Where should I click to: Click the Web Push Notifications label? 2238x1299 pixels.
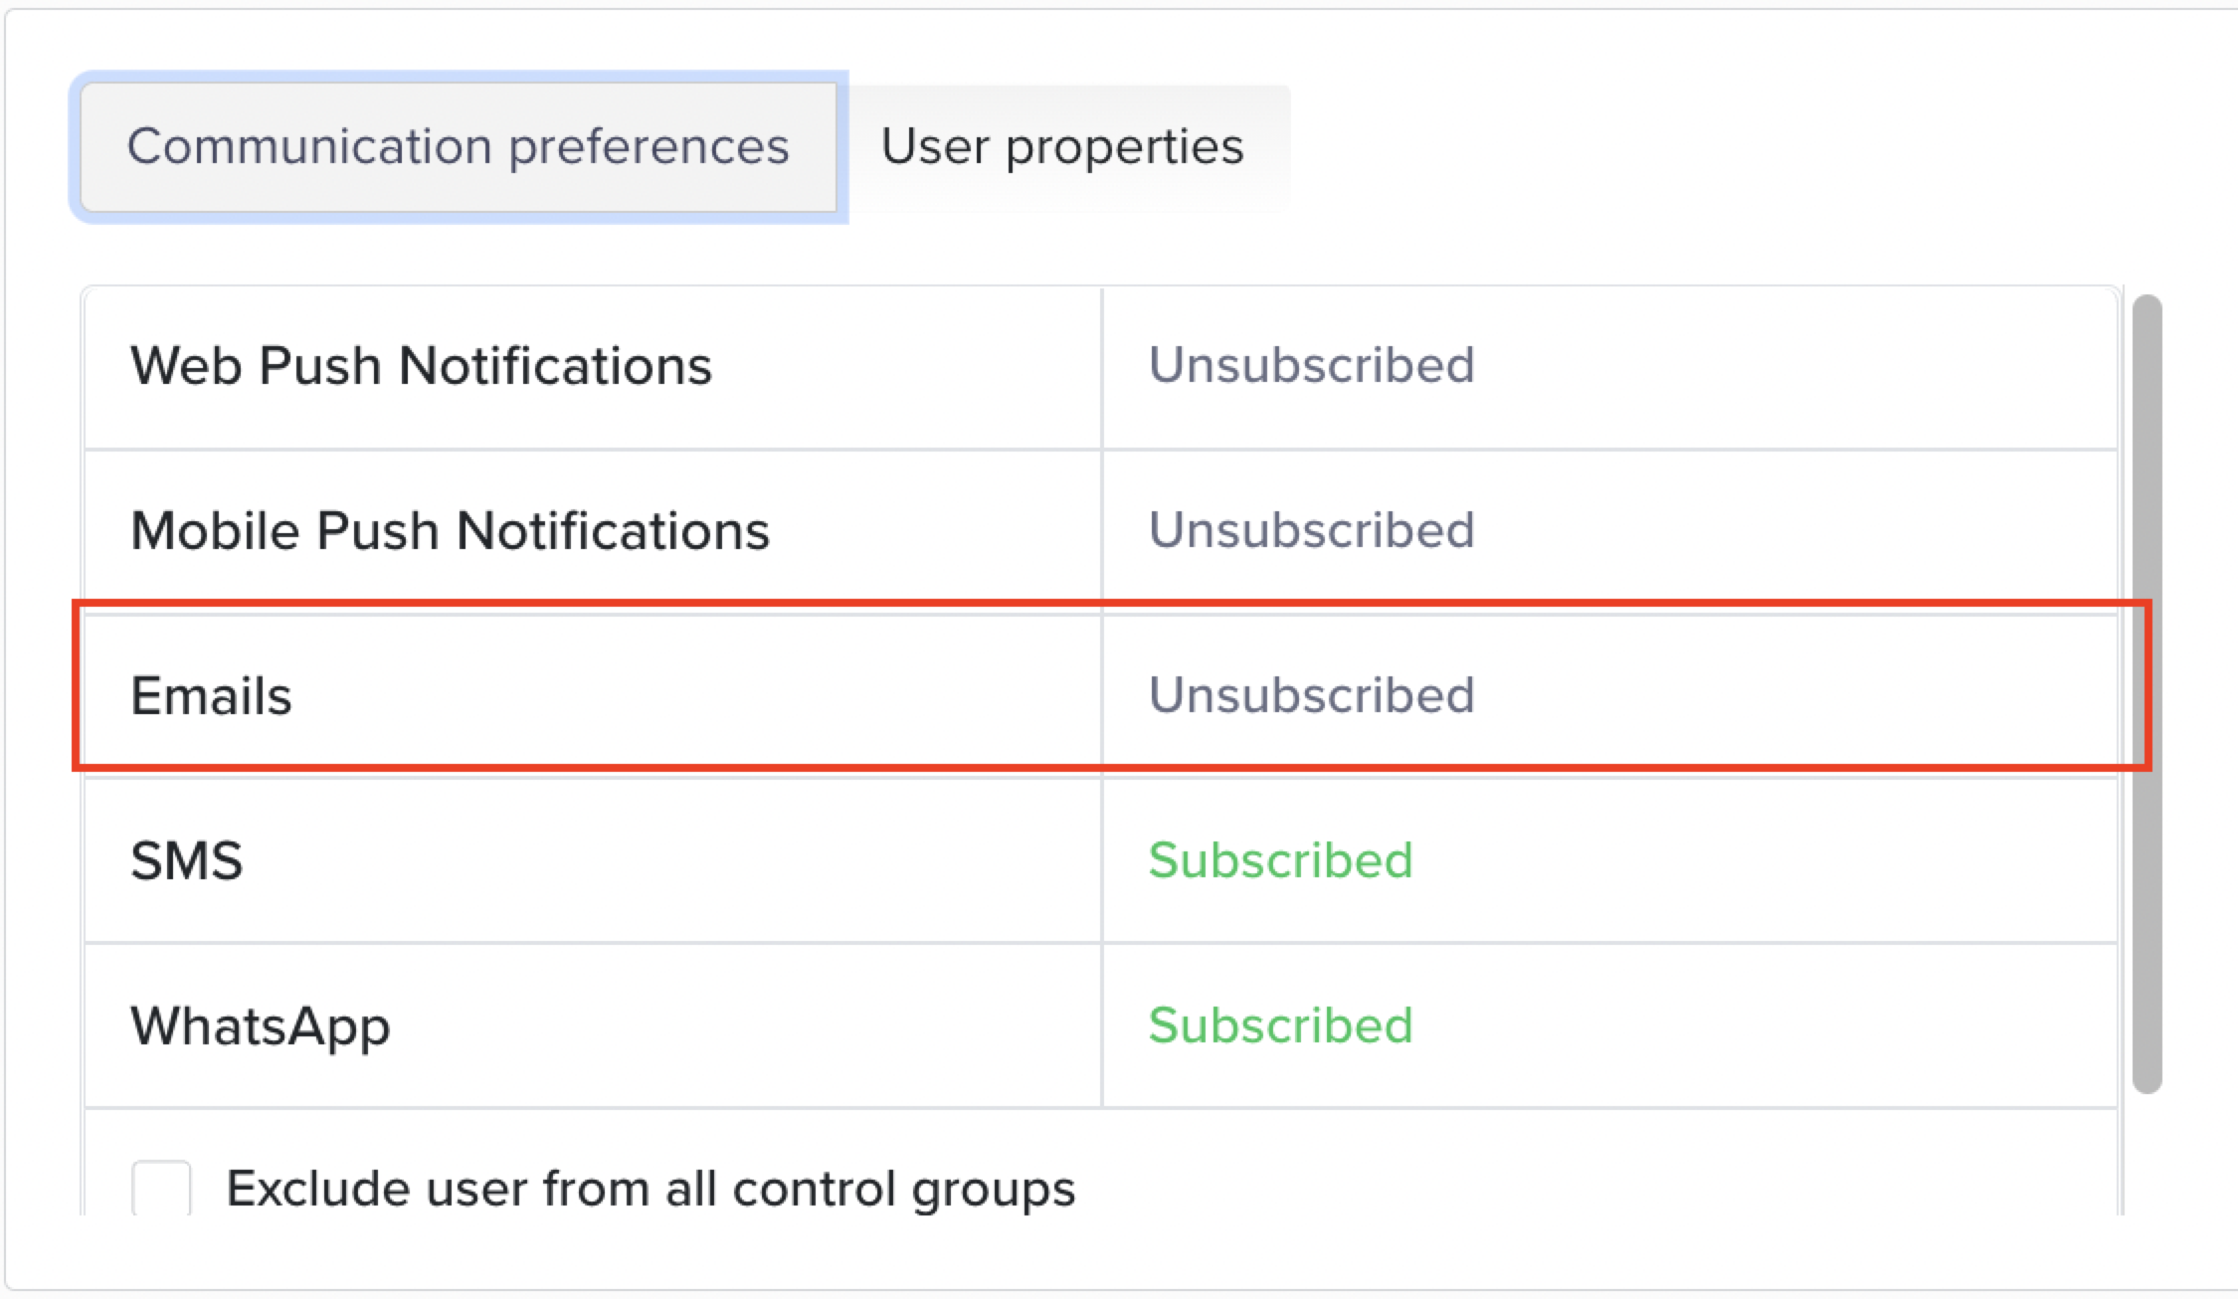tap(421, 365)
